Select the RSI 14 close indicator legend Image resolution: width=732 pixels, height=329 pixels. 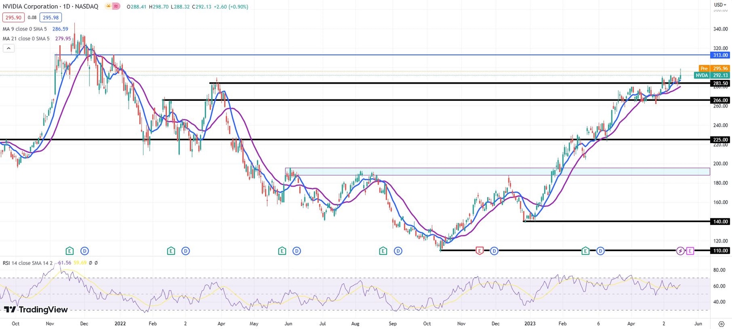[x=28, y=262]
